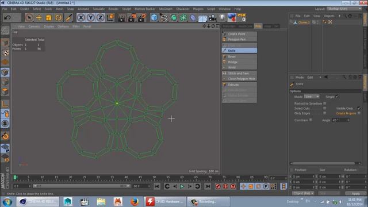Screen dimensions: 368x207
Task: Open the Object (Rel) coordinate dropdown
Action: 303,193
